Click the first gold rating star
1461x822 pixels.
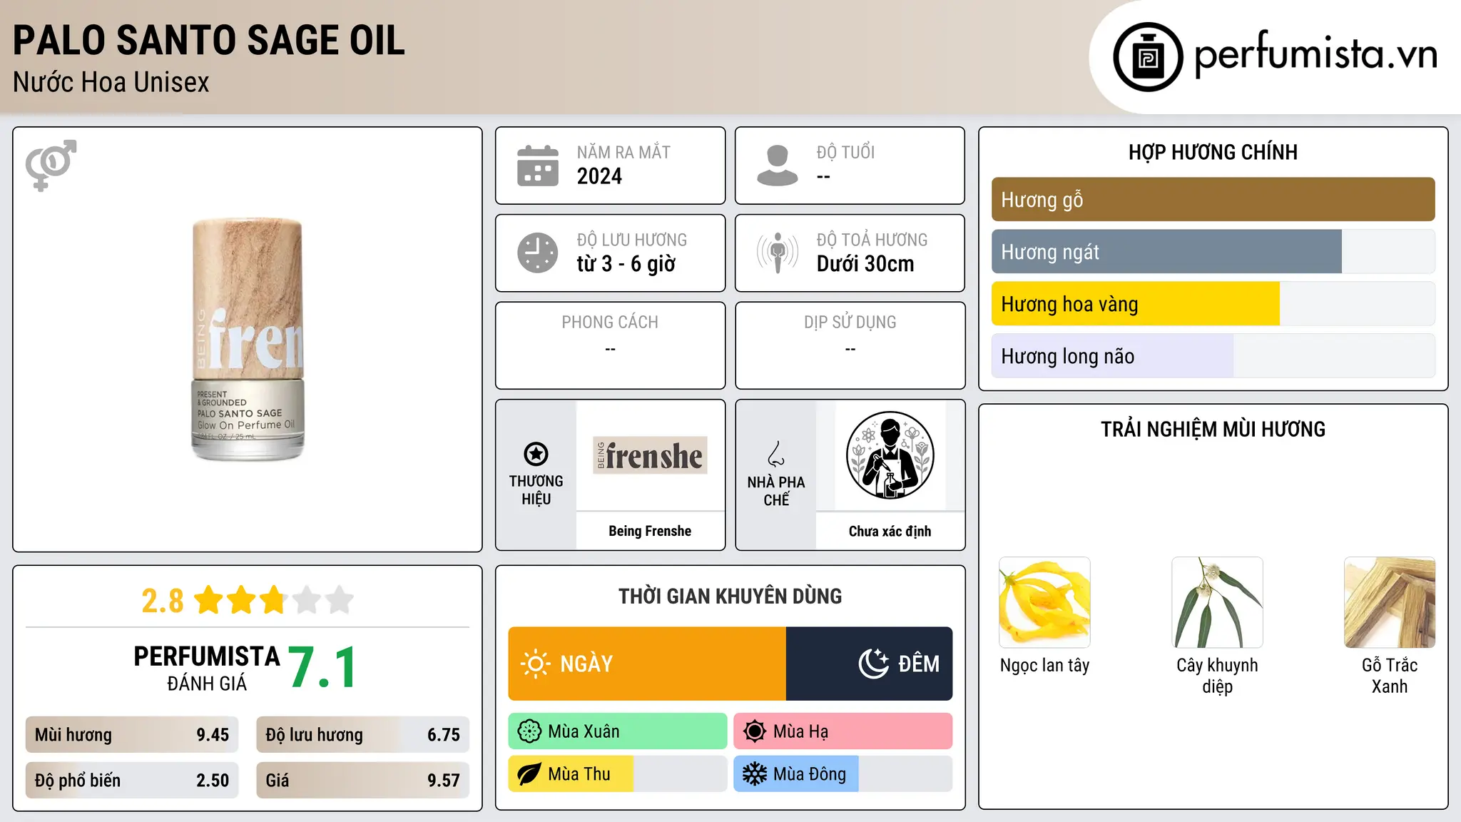point(209,600)
